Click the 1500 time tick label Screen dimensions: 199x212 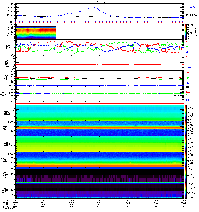(99, 206)
